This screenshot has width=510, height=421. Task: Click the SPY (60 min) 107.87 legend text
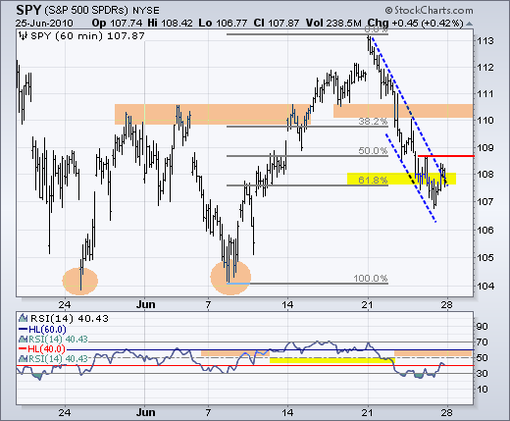(87, 35)
